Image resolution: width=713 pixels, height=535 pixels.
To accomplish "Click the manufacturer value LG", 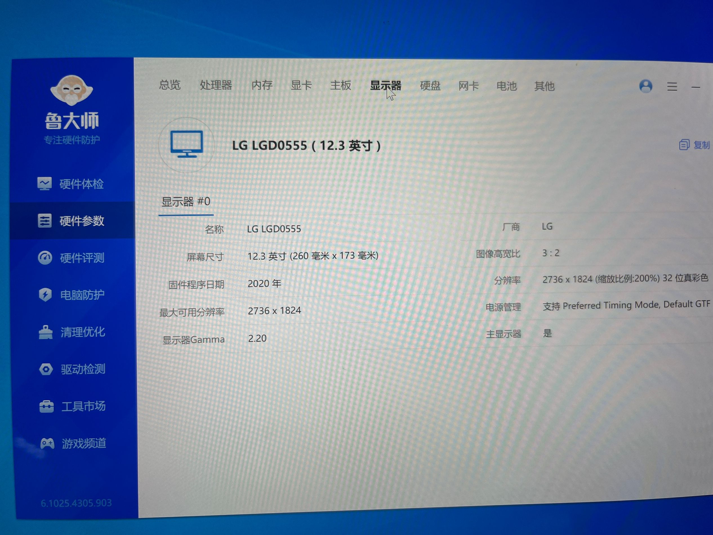I will coord(547,227).
